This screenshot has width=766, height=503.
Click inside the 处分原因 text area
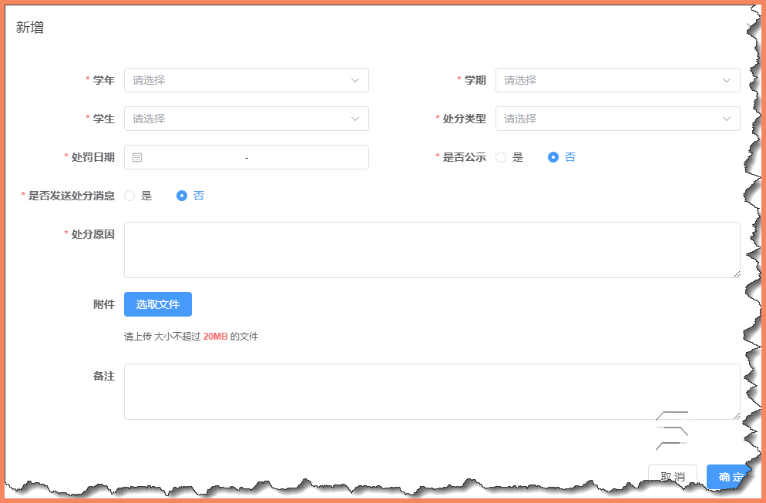coord(432,249)
